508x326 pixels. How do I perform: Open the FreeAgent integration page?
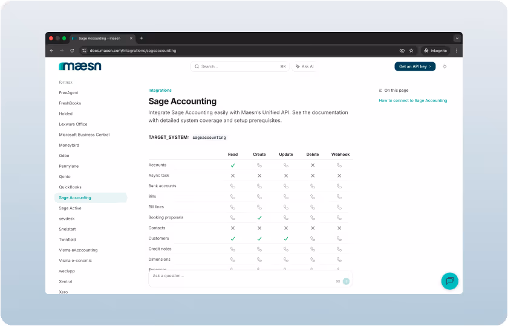69,93
